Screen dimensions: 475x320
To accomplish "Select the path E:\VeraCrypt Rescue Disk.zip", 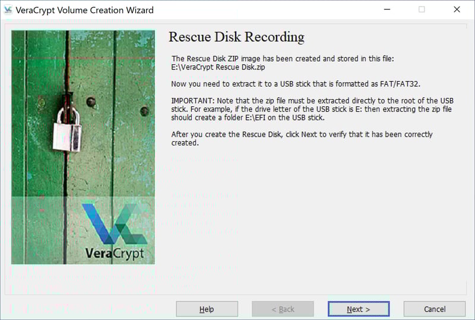I will (x=218, y=67).
